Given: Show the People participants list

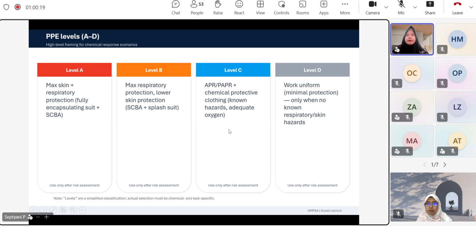Looking at the screenshot, I should pyautogui.click(x=197, y=8).
